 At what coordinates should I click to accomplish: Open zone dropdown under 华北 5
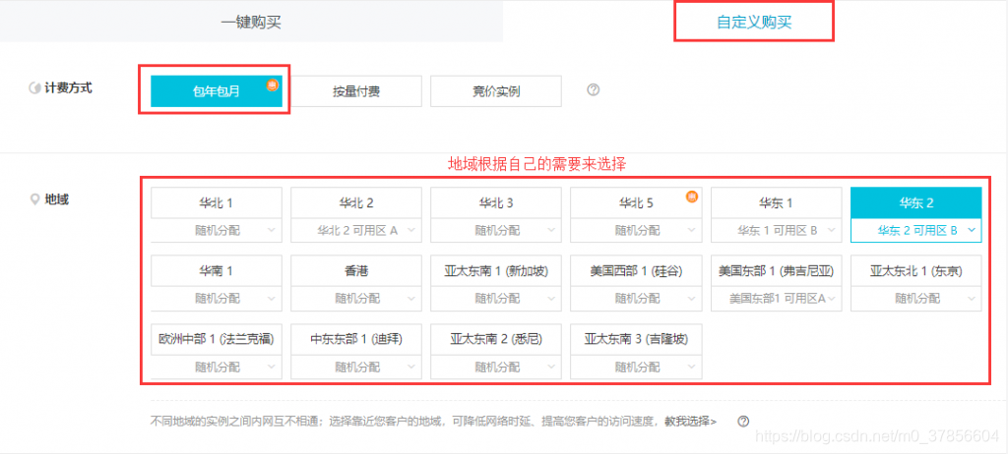[x=636, y=231]
